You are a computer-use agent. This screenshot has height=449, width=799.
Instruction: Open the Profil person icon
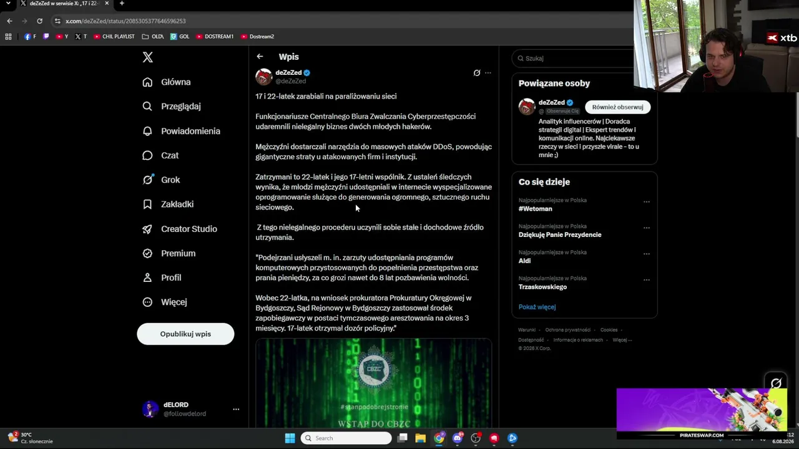[x=147, y=278]
